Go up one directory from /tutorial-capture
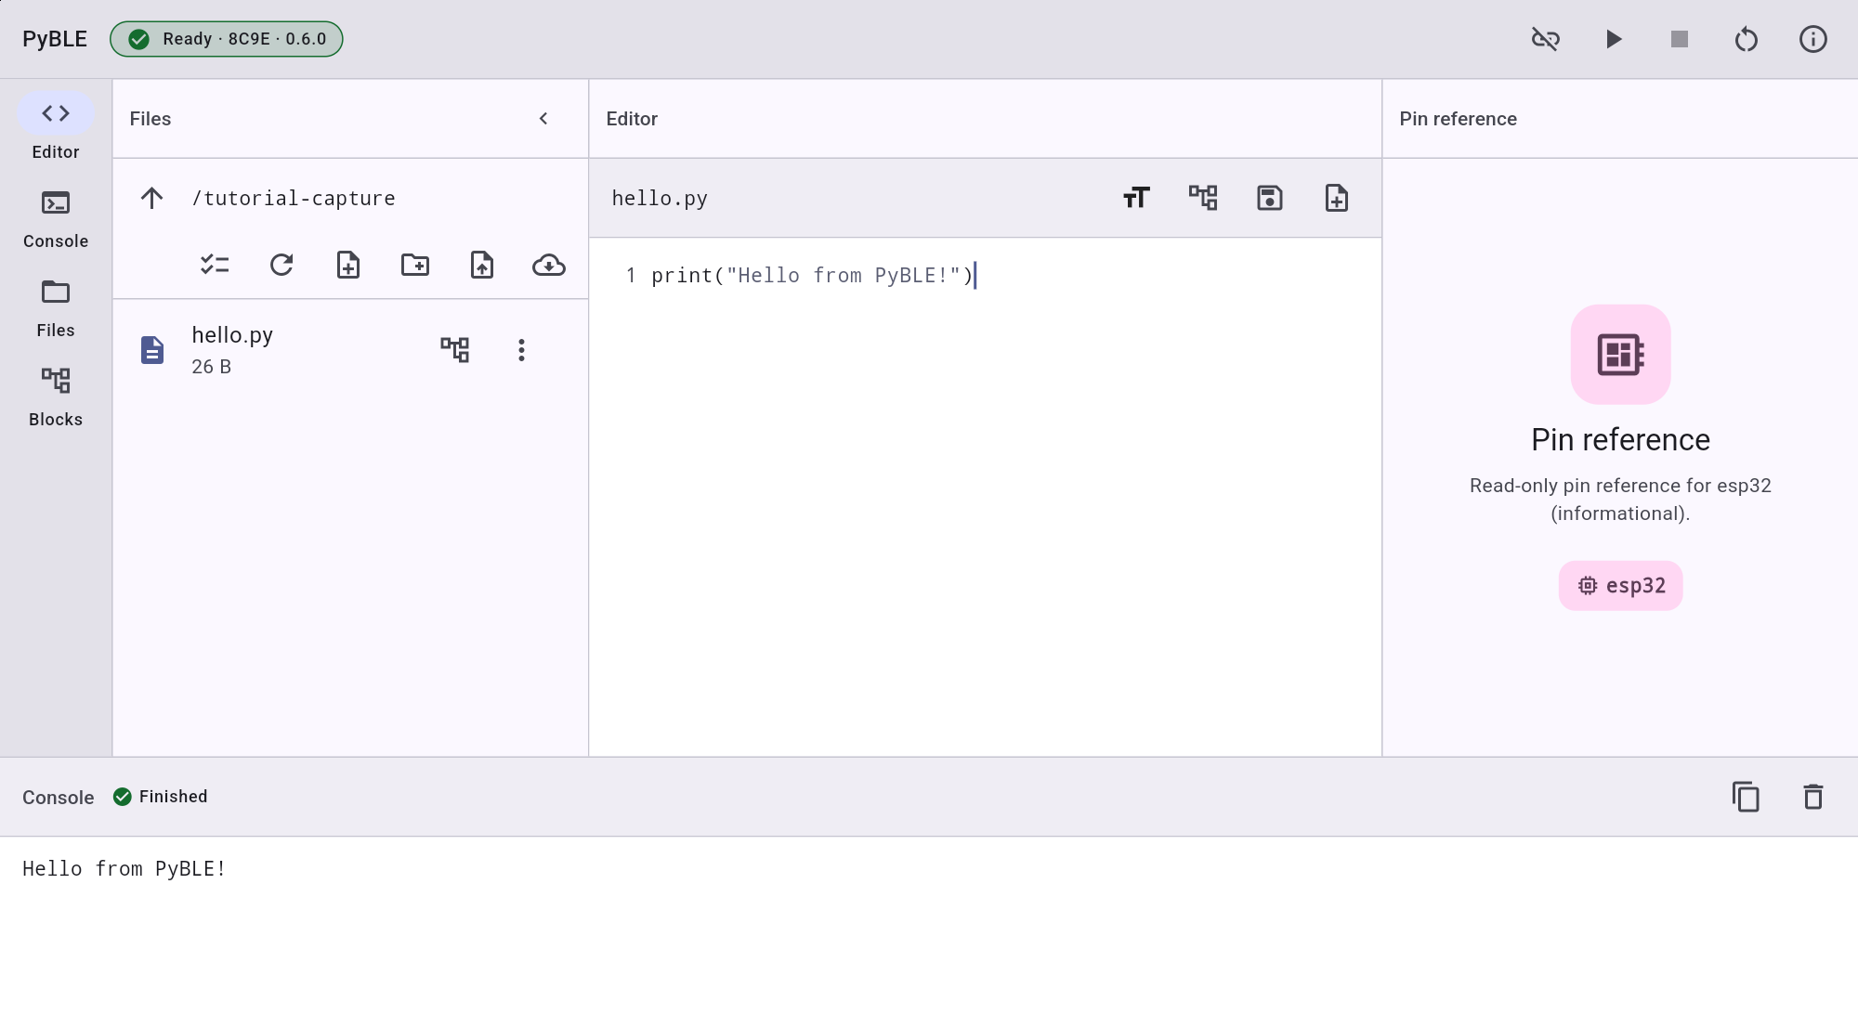Screen dimensions: 1858x1014 [152, 198]
